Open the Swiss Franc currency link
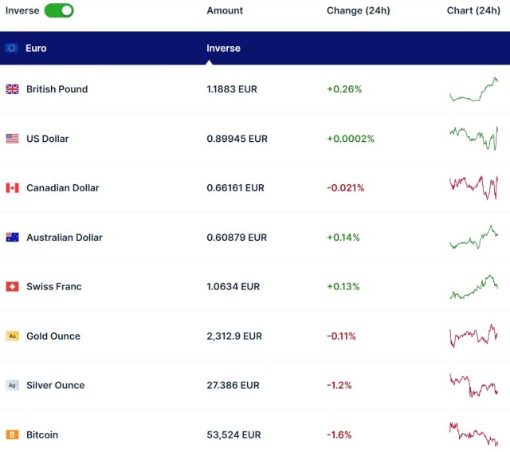510x452 pixels. pyautogui.click(x=53, y=287)
